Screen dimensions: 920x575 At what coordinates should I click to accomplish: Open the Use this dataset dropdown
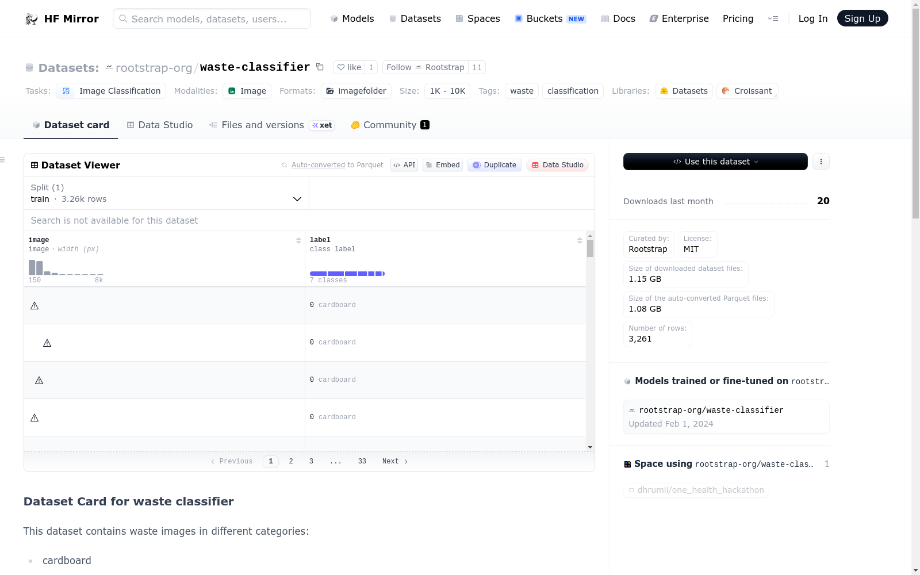(x=715, y=162)
